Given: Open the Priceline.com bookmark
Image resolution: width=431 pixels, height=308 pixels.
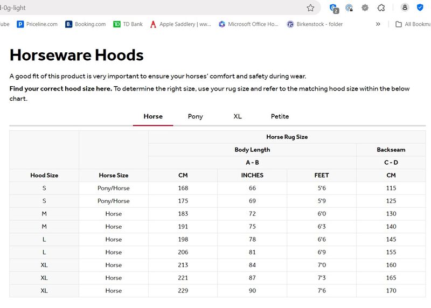Looking at the screenshot, I should pos(37,24).
